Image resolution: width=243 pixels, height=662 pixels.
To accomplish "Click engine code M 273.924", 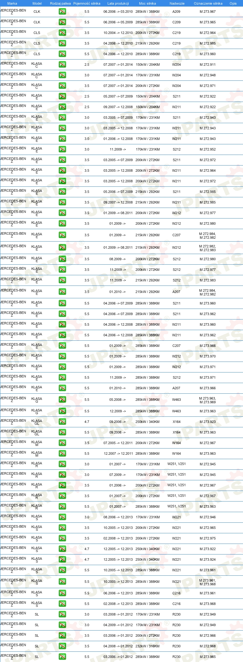I will point(208,559).
